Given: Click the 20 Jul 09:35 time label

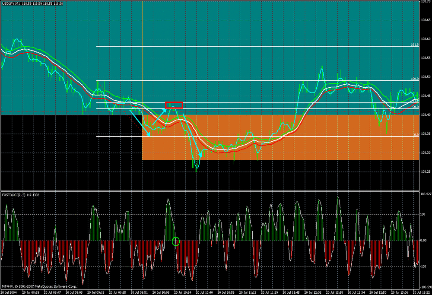Looking at the screenshot, I should click(118, 292).
